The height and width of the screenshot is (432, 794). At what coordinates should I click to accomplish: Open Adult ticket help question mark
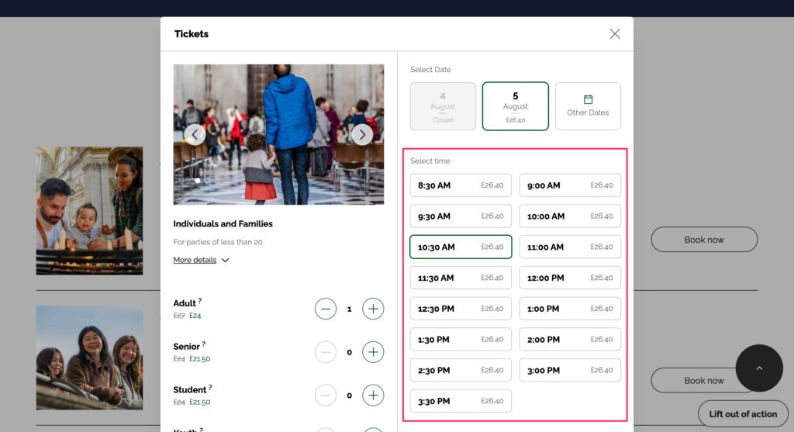click(x=200, y=301)
